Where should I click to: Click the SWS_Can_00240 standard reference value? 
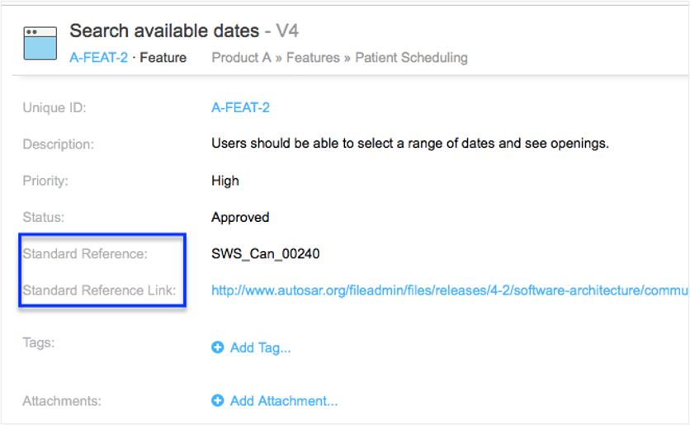(x=265, y=253)
